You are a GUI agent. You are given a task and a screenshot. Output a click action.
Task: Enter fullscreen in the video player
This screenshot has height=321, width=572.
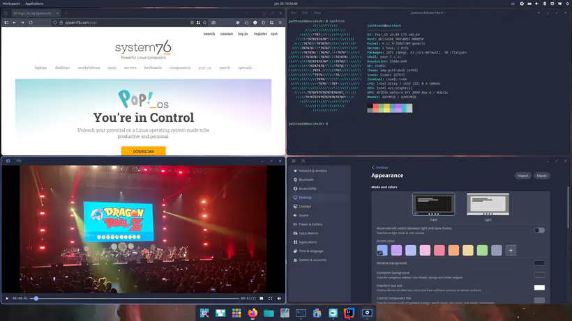(270, 298)
